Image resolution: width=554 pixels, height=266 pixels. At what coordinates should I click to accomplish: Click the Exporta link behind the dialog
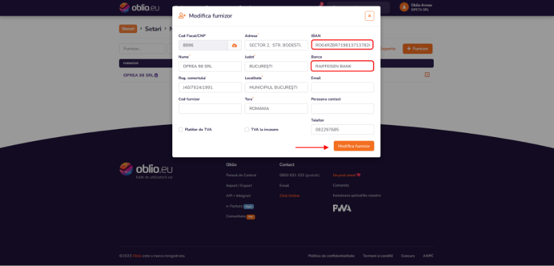coord(388,49)
